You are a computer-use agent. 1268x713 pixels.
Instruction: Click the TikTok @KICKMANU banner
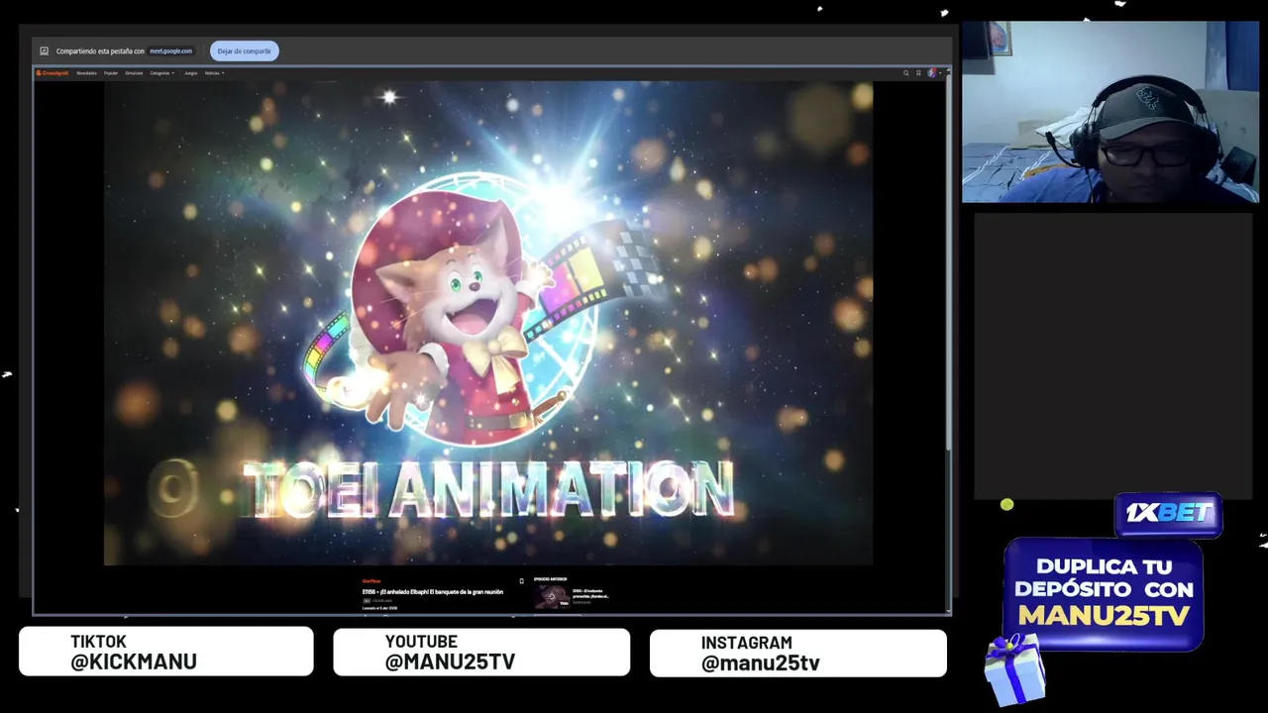click(166, 652)
